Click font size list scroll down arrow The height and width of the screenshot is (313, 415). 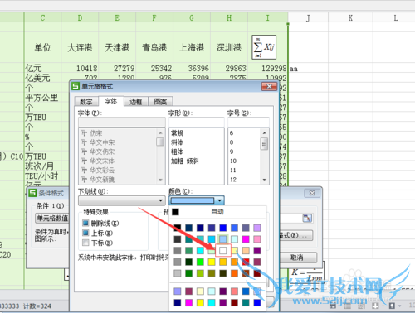click(x=265, y=180)
